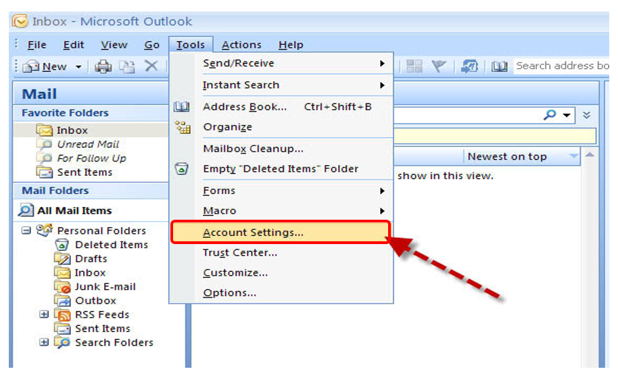
Task: Open the Help menu
Action: 291,45
